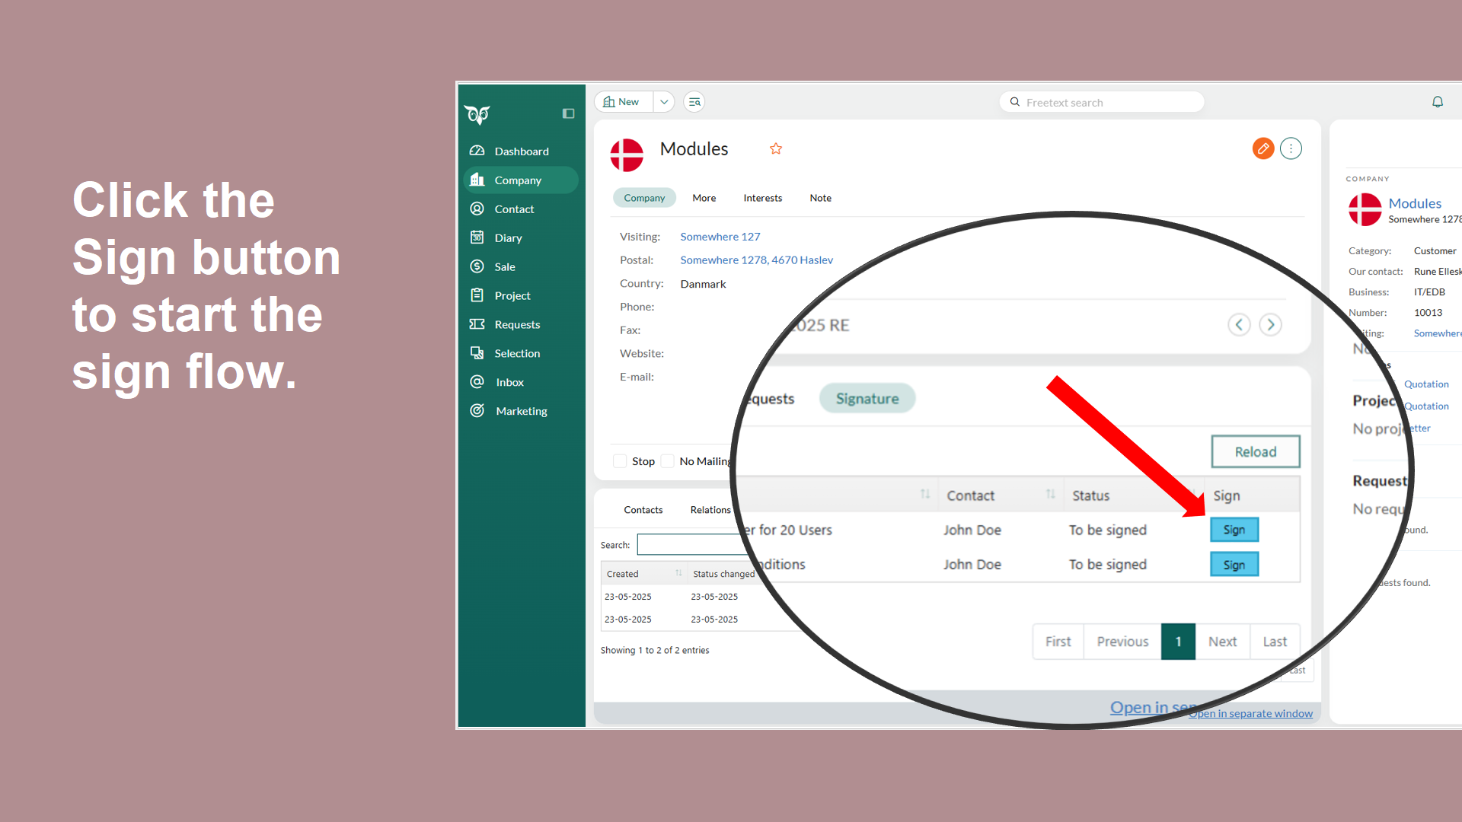Open notifications bell icon
This screenshot has width=1462, height=822.
(x=1438, y=102)
